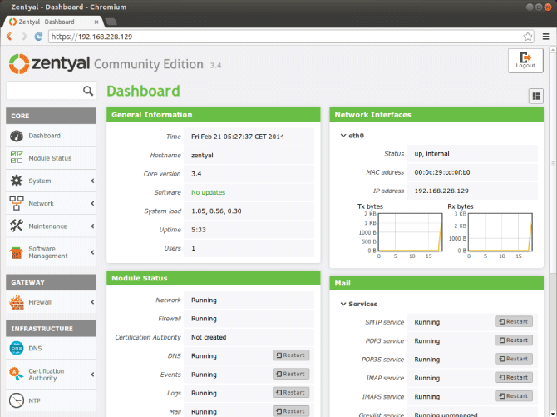Click the Certification Authority ribbon icon
Viewport: 557px width, 417px height.
pos(17,375)
